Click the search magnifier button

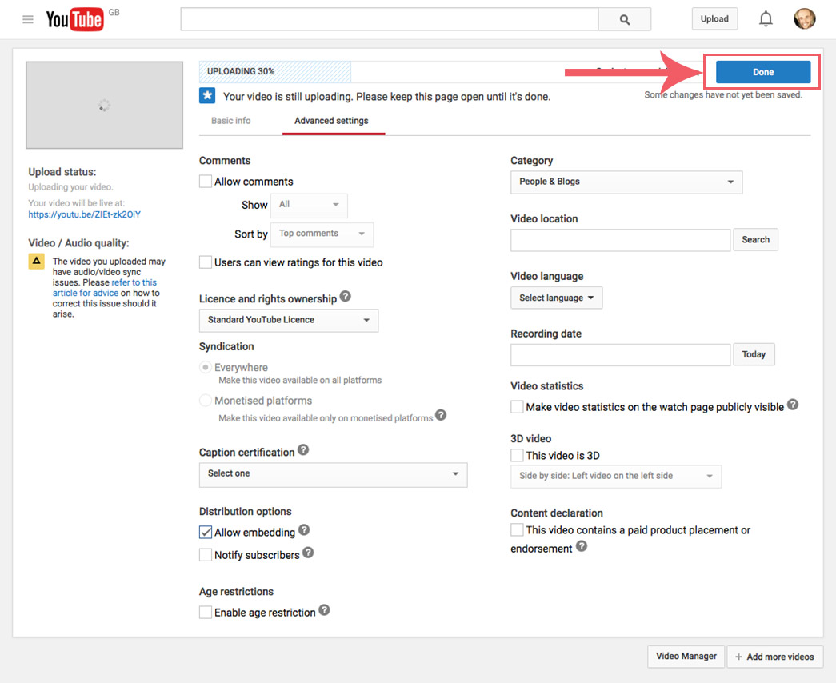pos(624,20)
